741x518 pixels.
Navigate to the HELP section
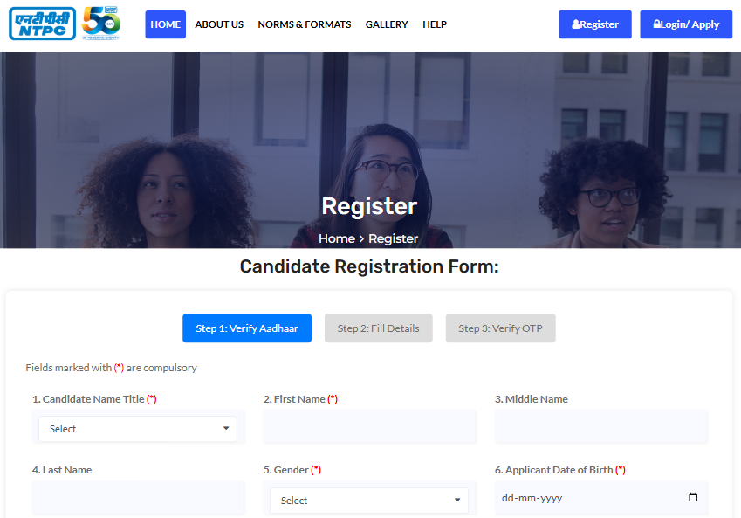(434, 24)
